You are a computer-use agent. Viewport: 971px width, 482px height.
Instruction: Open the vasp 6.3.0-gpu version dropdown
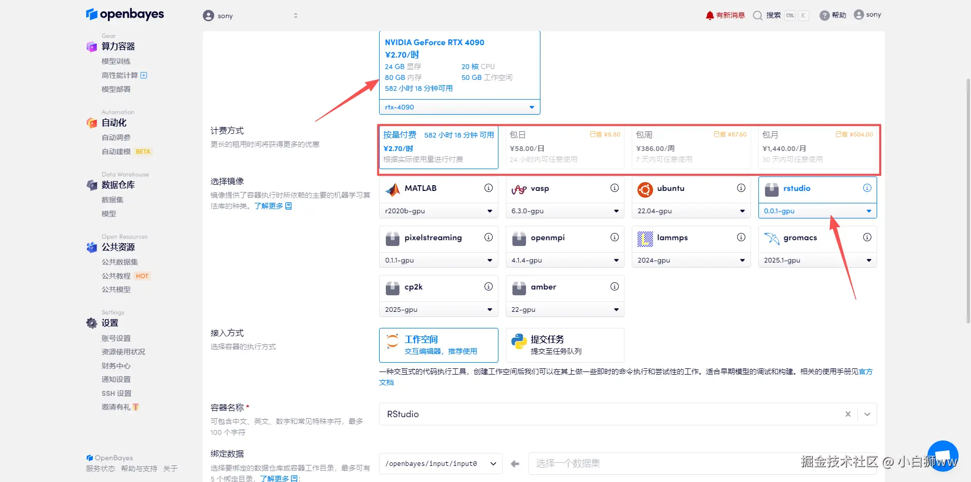[565, 211]
